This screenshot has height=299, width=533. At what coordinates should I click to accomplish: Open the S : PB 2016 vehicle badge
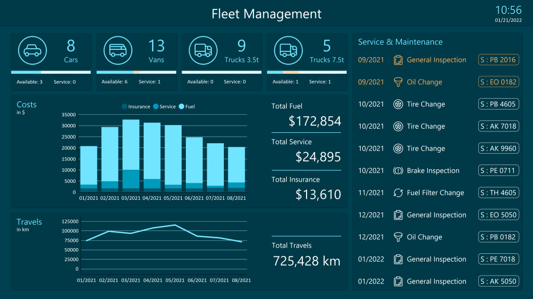pyautogui.click(x=499, y=60)
